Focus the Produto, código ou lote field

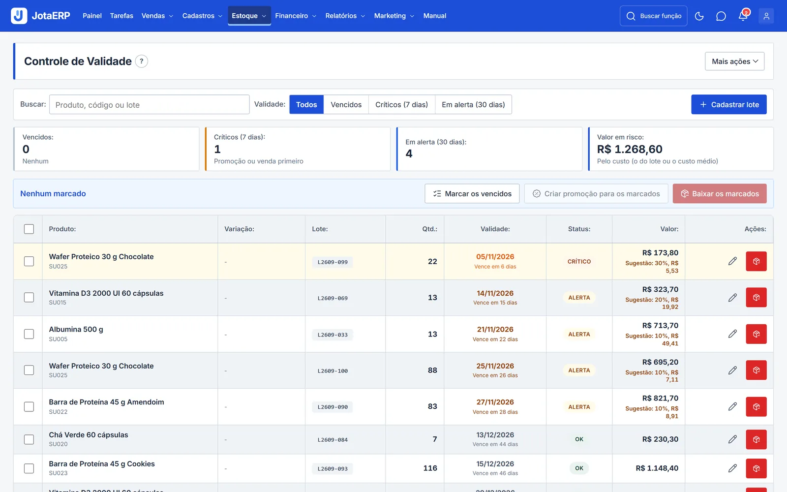pos(150,105)
